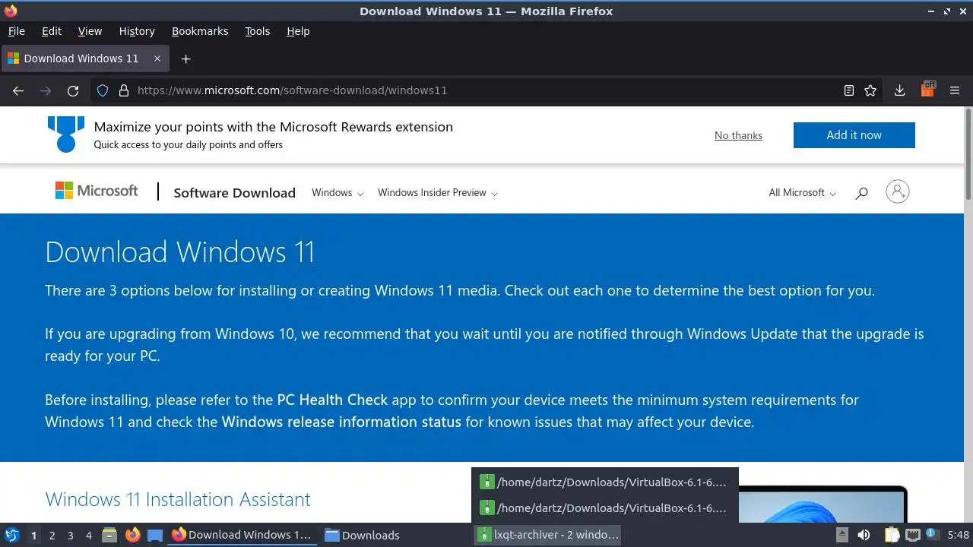Open the File menu

(x=16, y=31)
